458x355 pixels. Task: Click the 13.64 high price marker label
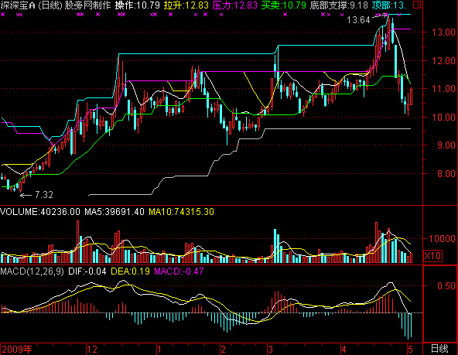coord(358,20)
